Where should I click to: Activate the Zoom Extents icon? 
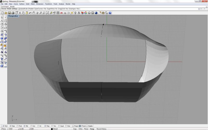coord(48,13)
